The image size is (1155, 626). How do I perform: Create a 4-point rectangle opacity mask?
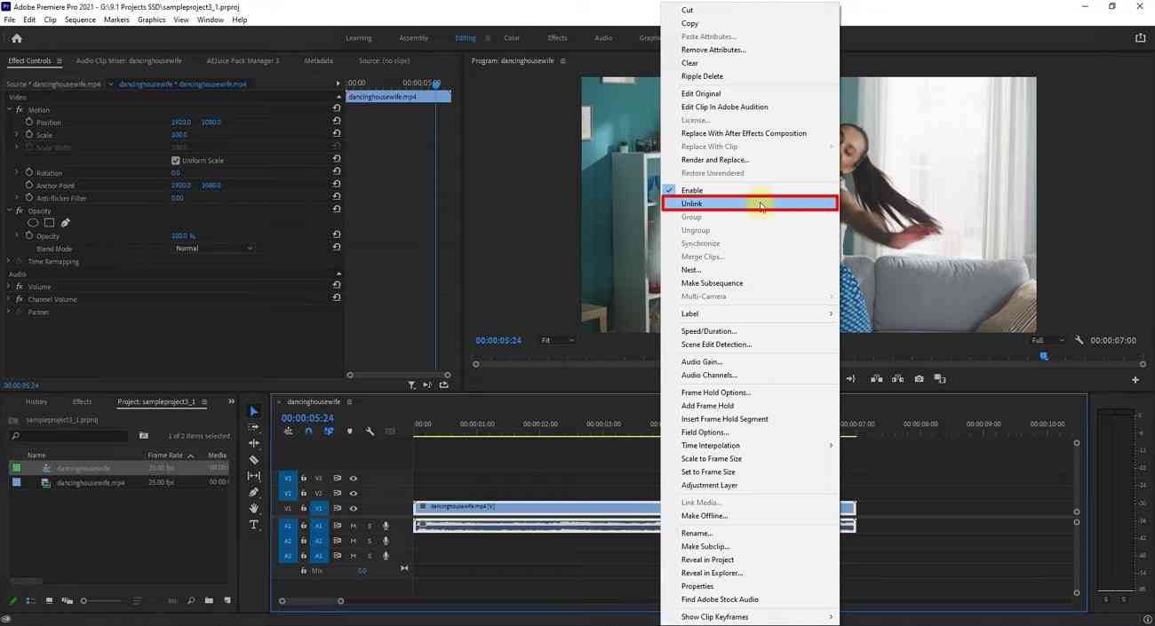click(49, 223)
